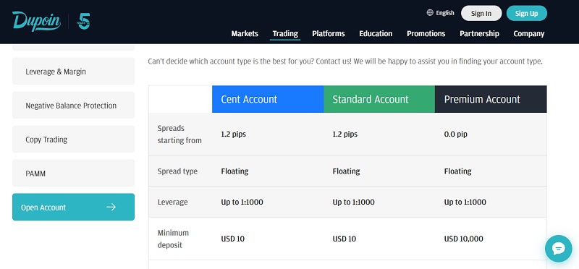Click 'Up to 1:1000' under Standard Account
The image size is (579, 269).
[x=353, y=202]
